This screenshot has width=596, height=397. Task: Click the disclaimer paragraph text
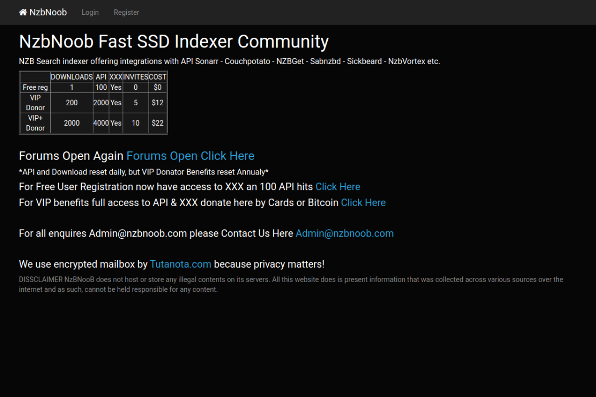click(291, 284)
